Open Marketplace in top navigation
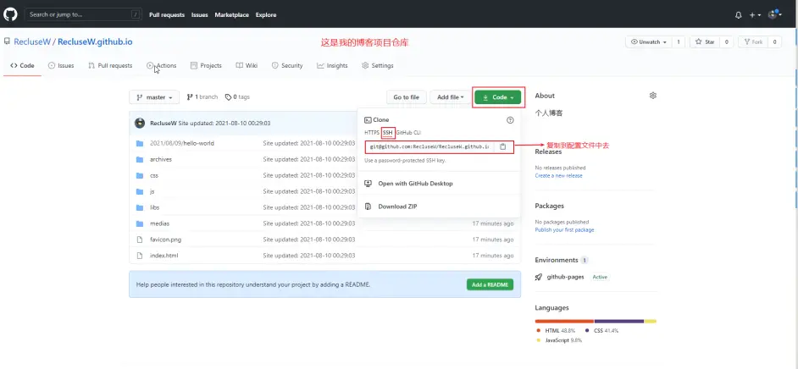 (x=231, y=14)
